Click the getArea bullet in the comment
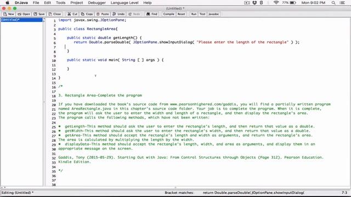Viewport: 351px width, 197px height. (x=185, y=135)
